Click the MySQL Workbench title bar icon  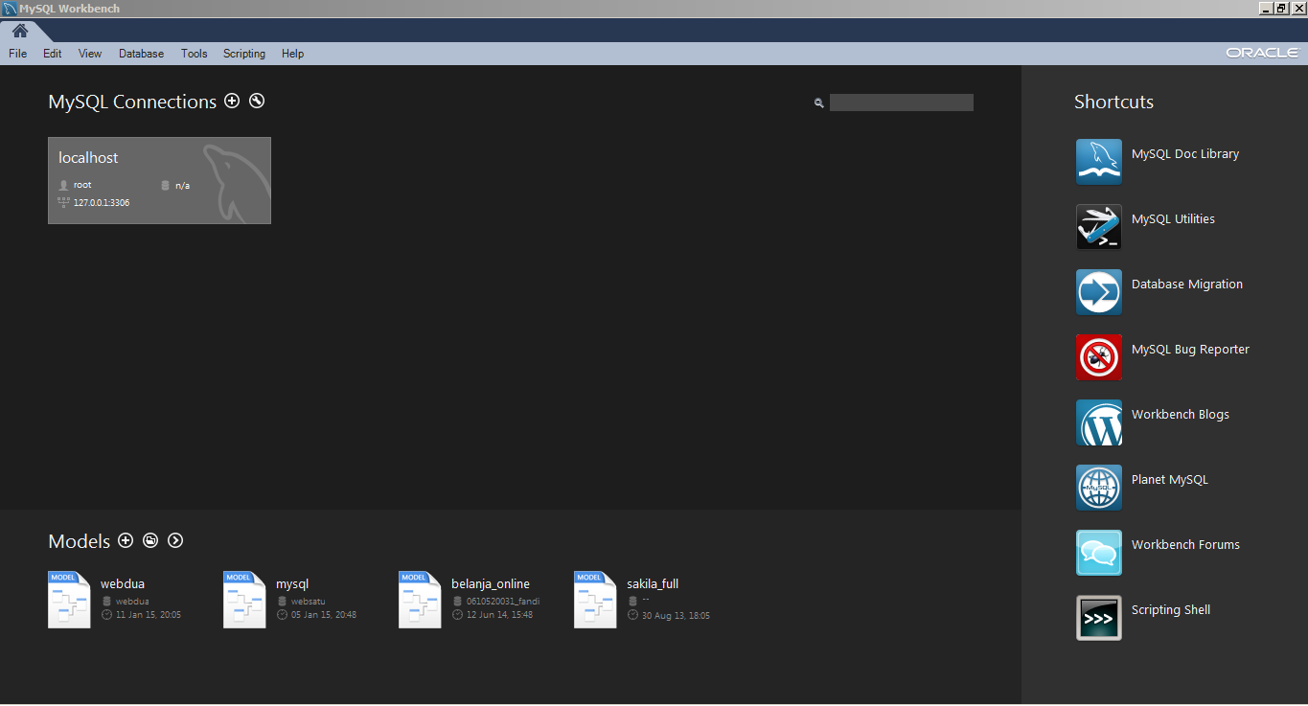tap(10, 9)
